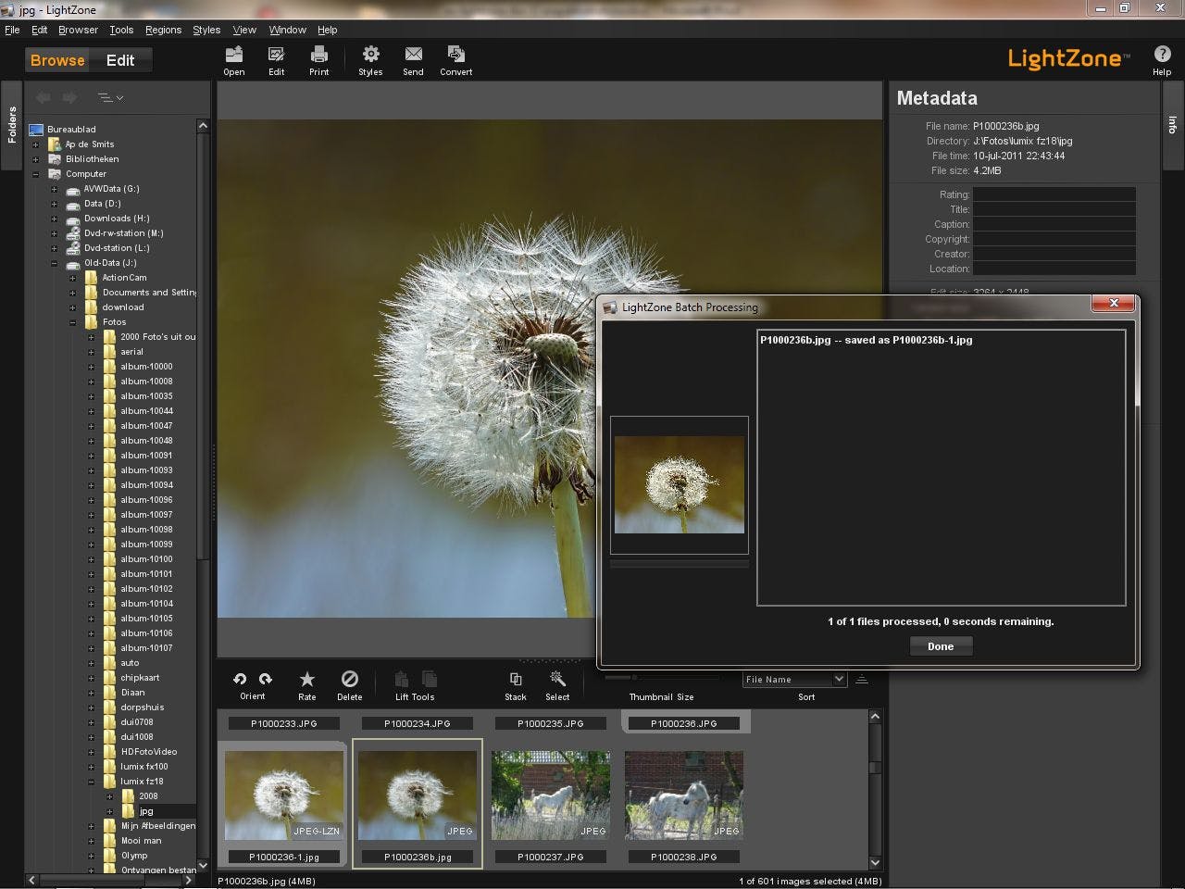This screenshot has height=889, width=1185.
Task: Toggle the Folders side panel tab
Action: (12, 125)
